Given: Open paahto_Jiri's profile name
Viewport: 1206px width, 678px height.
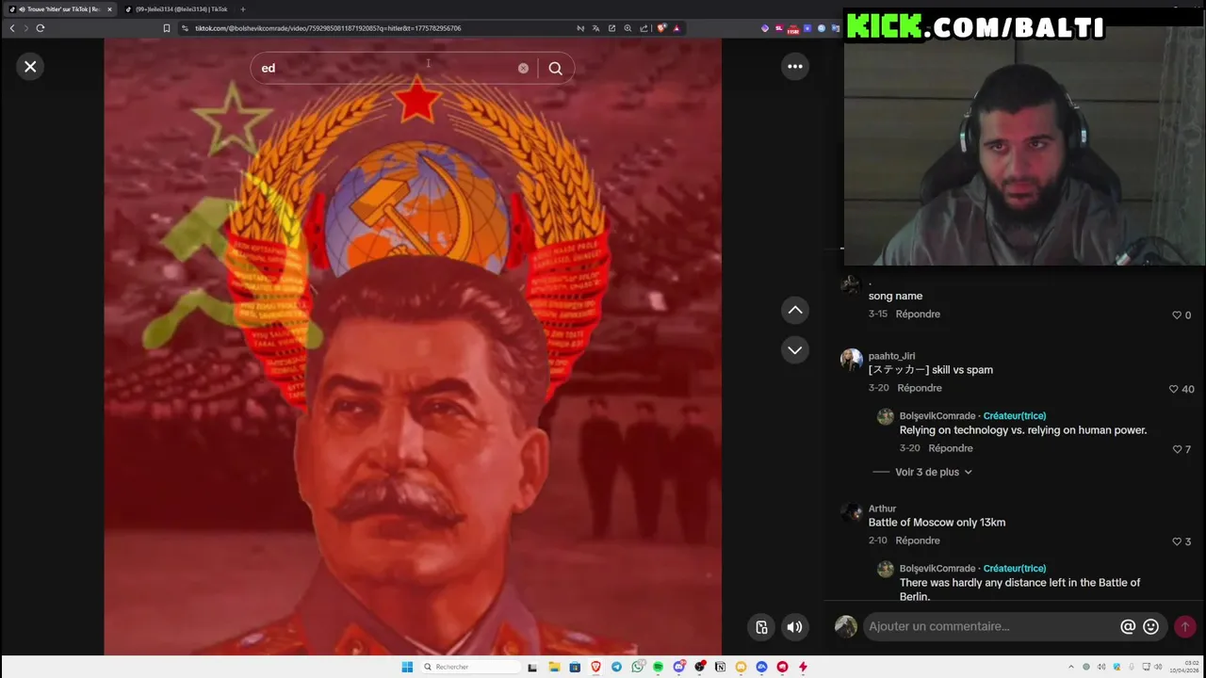Looking at the screenshot, I should (891, 356).
